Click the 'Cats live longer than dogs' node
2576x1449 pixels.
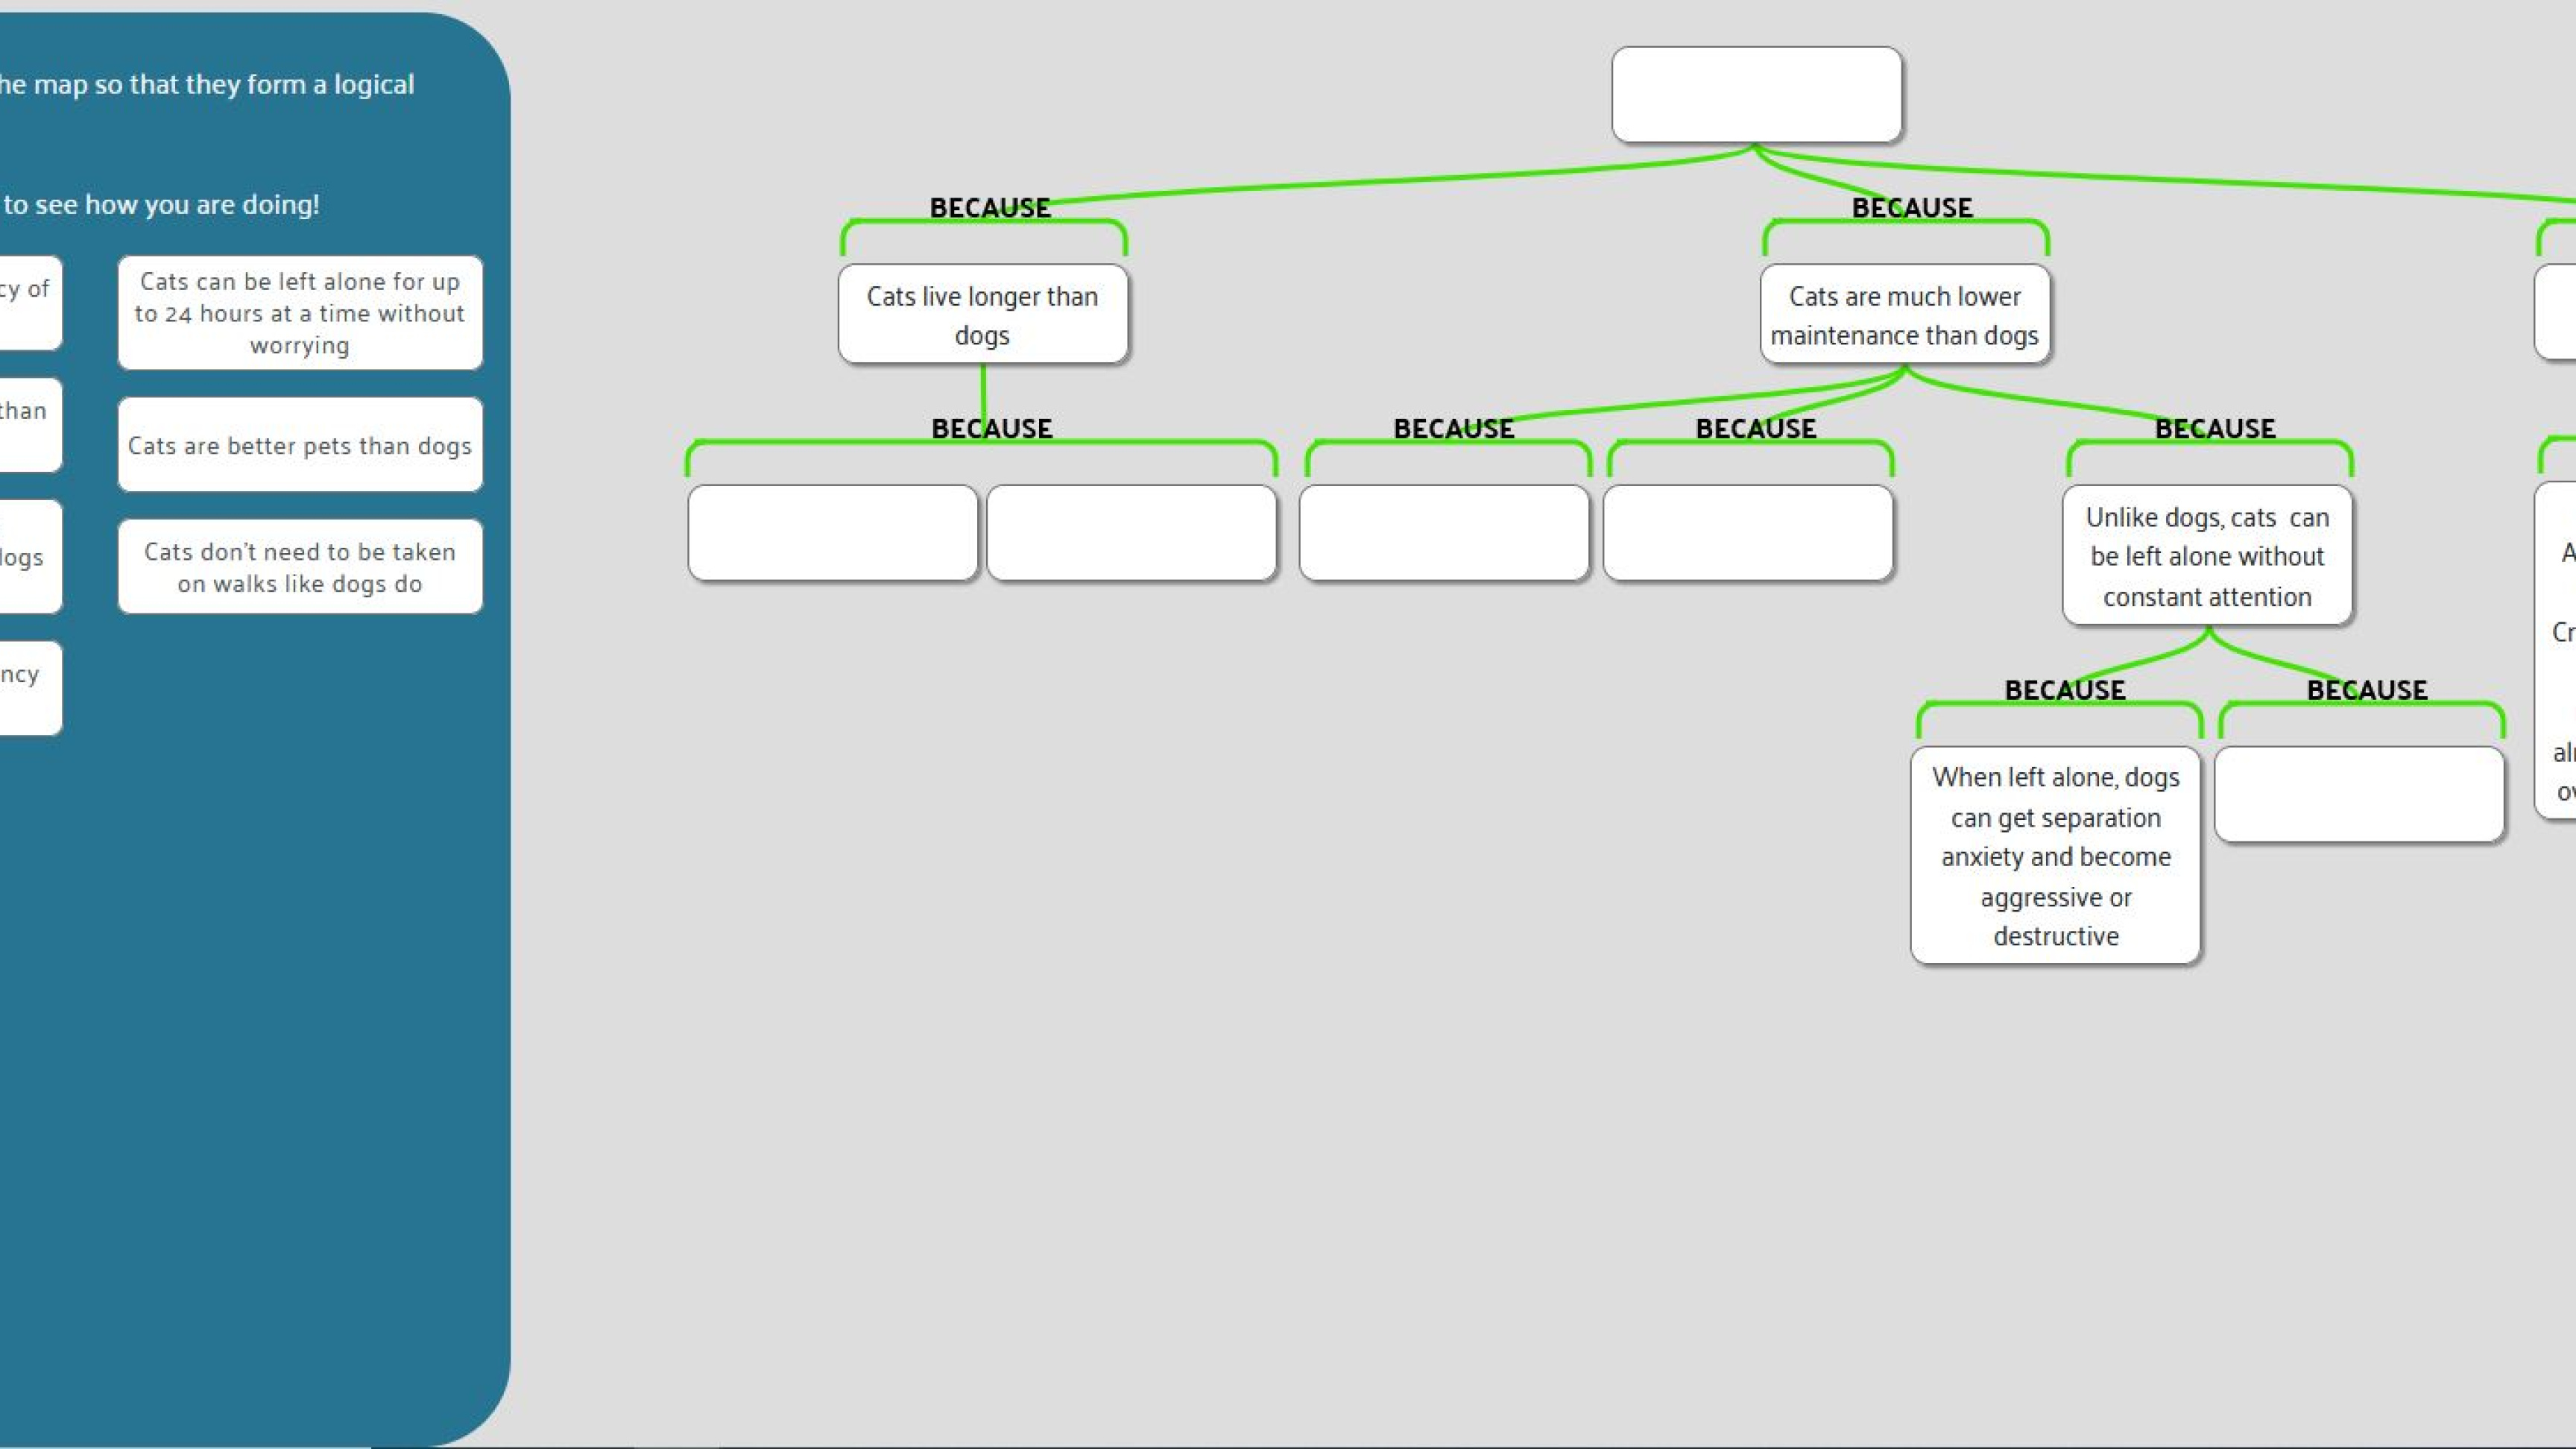(982, 315)
